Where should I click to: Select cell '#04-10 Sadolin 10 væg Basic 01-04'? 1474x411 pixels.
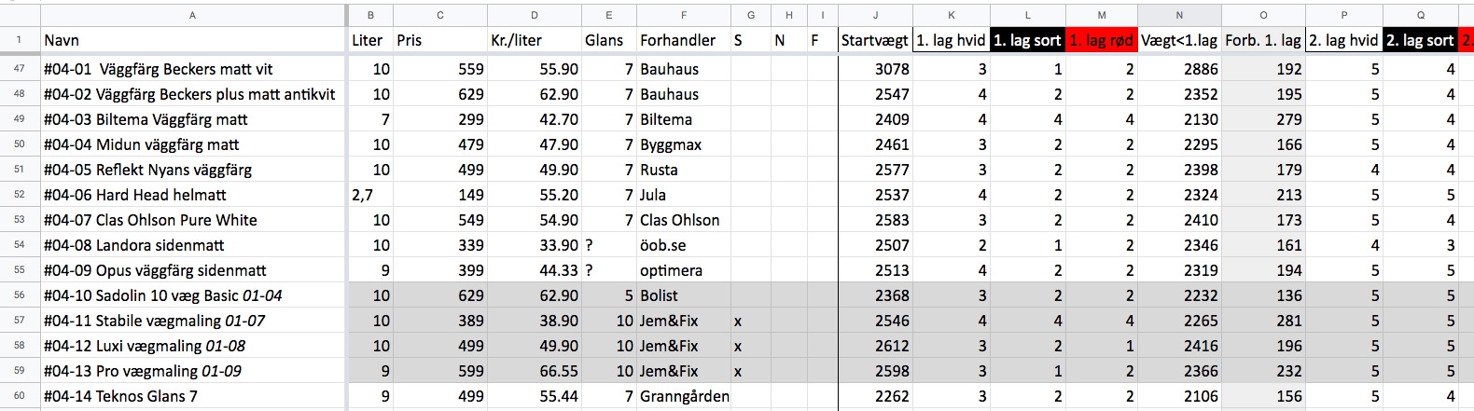[x=192, y=295]
